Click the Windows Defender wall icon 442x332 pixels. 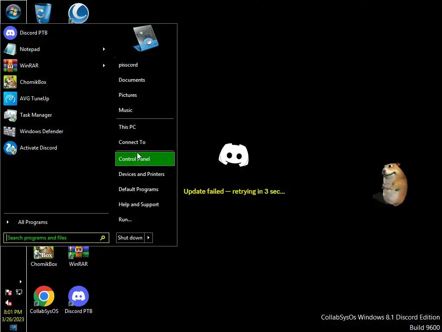9,131
